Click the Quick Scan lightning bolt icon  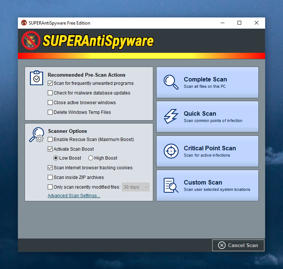(171, 116)
